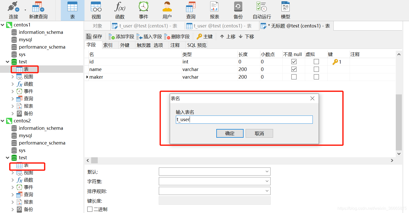Select performance_schema under centos2
The width and height of the screenshot is (409, 213).
pyautogui.click(x=42, y=143)
